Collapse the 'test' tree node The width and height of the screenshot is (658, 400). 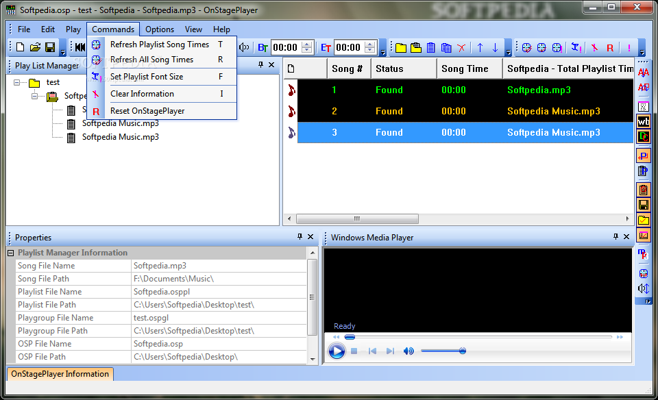tap(16, 82)
